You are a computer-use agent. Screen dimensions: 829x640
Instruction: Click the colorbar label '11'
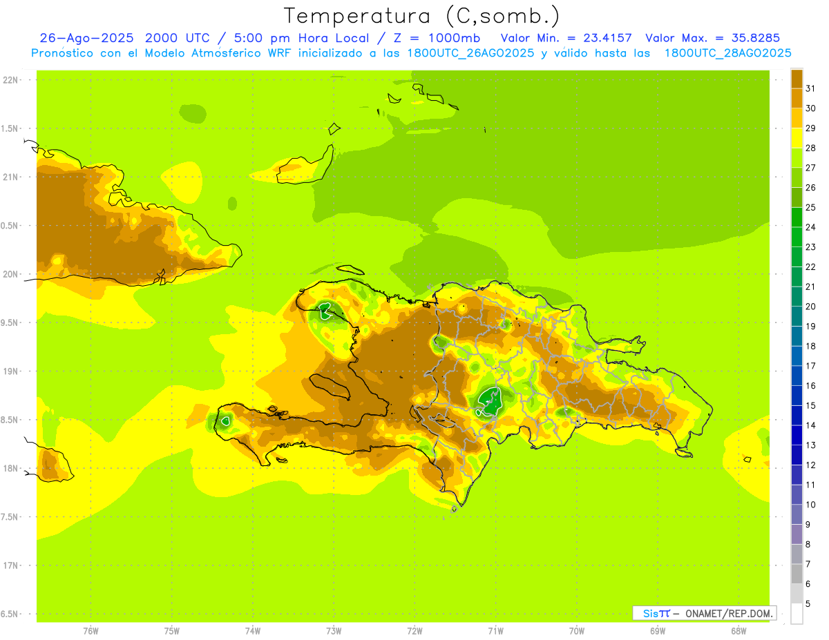(x=811, y=485)
